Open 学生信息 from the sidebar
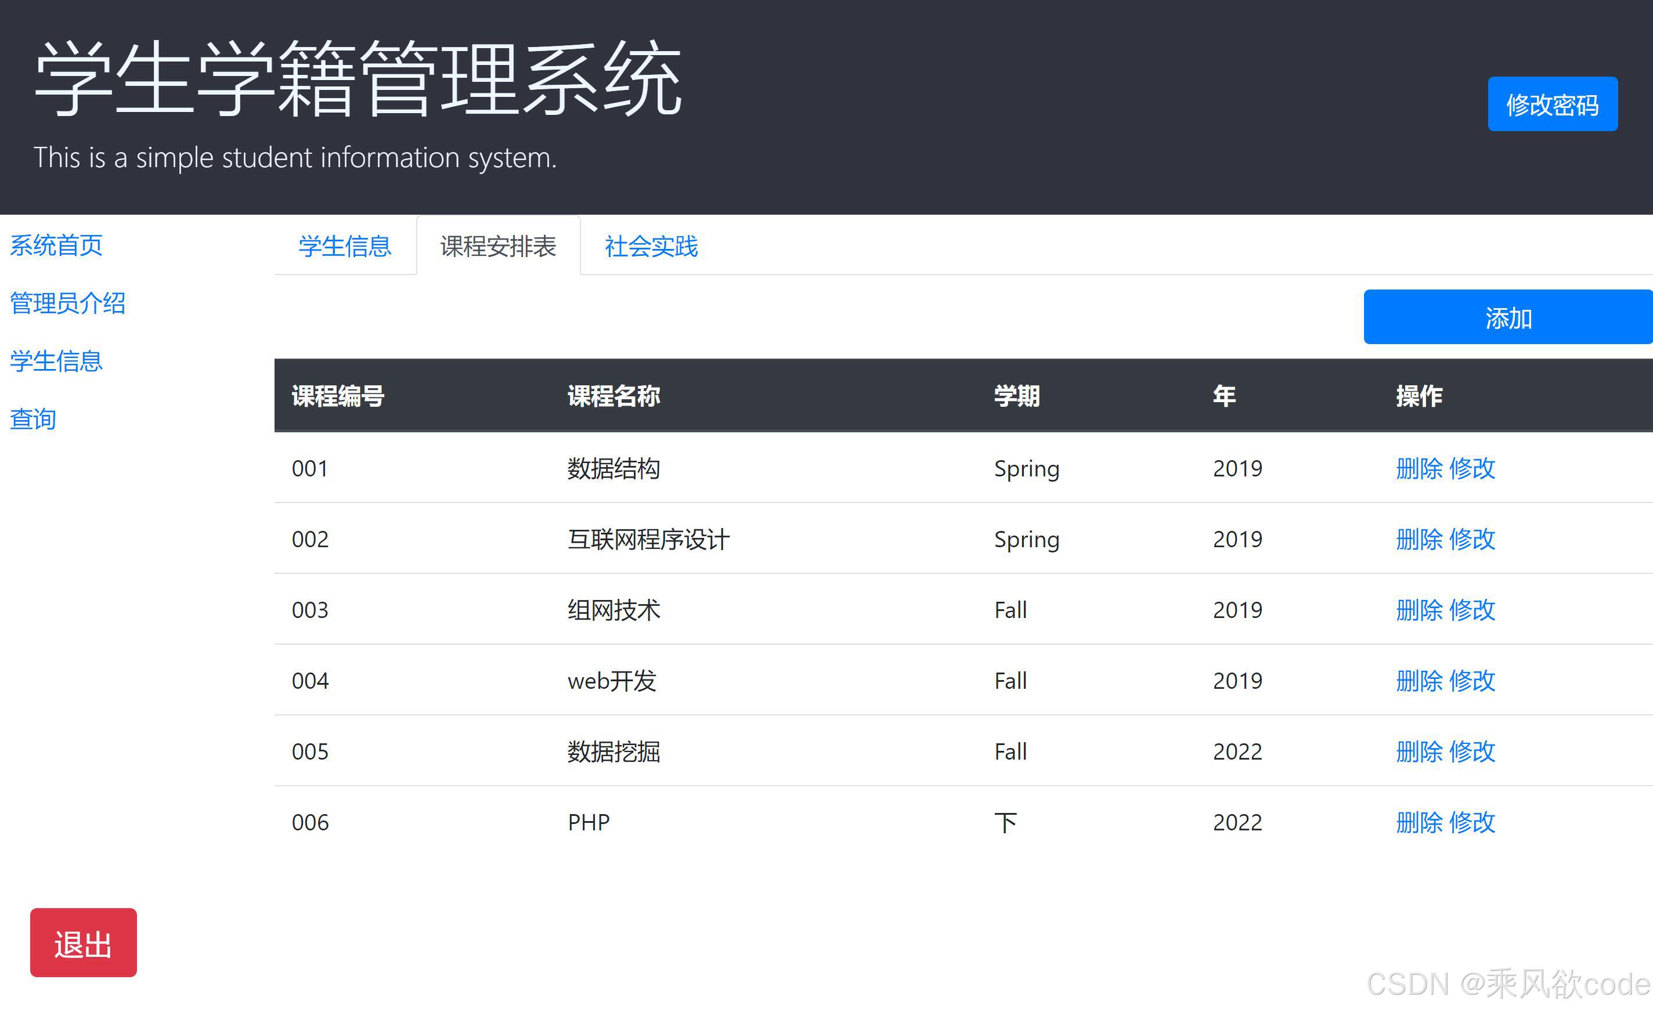The height and width of the screenshot is (1012, 1653). coord(56,361)
